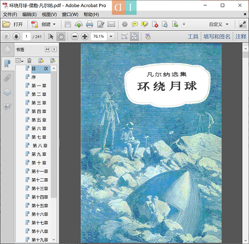Click the email envelope icon

click(x=111, y=24)
